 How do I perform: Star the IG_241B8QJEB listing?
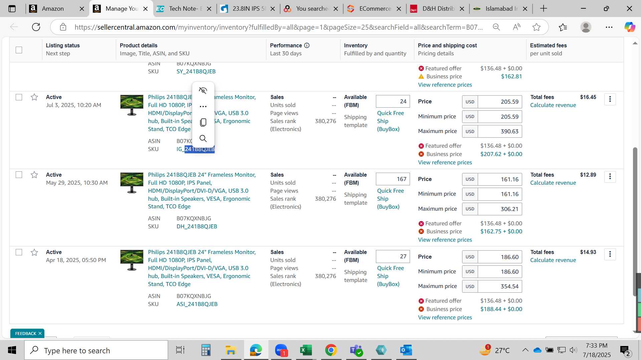click(x=34, y=97)
